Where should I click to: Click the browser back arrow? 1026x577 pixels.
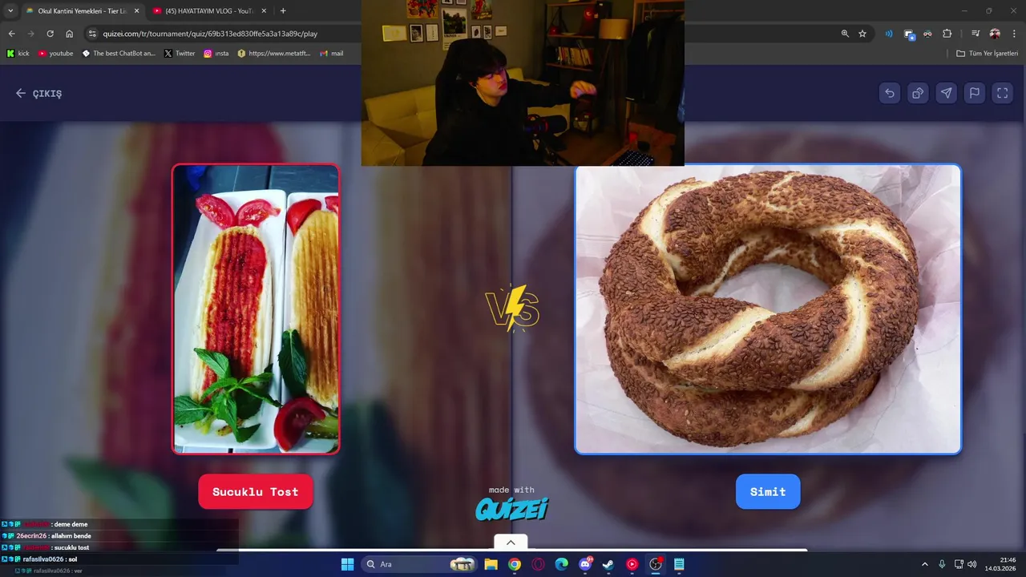click(x=11, y=34)
